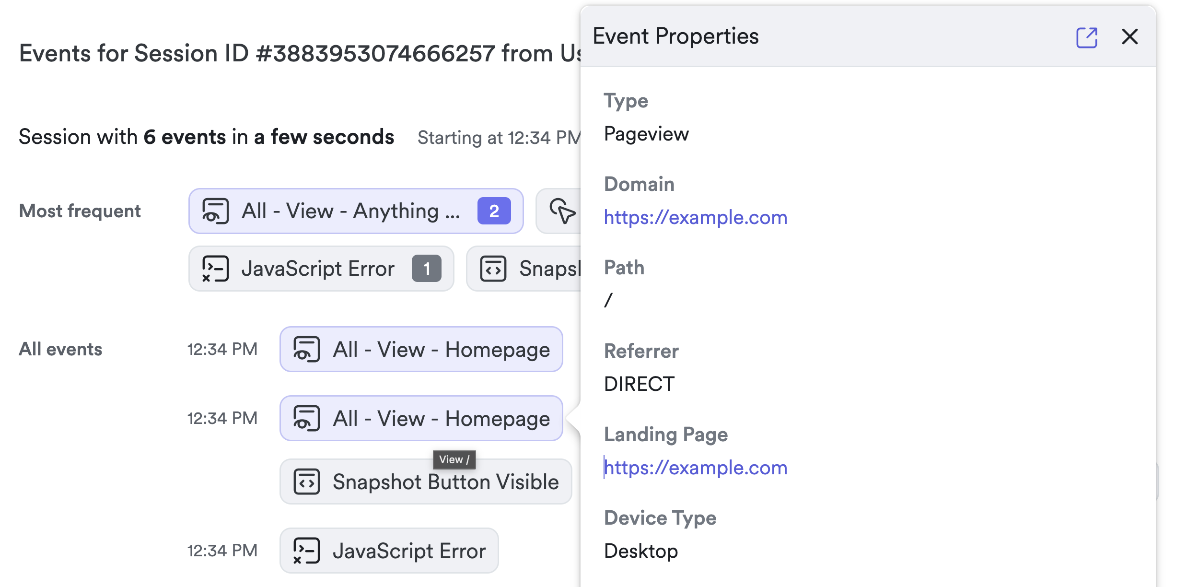The image size is (1187, 587).
Task: Click the "Starting at 12:34 PM" session text
Action: [x=499, y=138]
